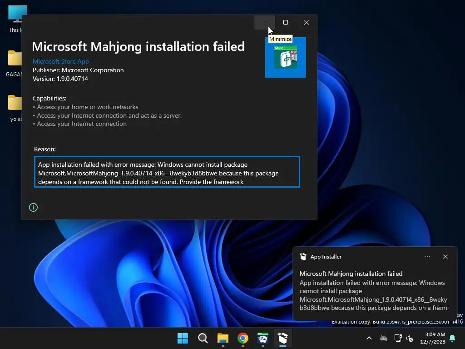Image resolution: width=465 pixels, height=349 pixels.
Task: Click the App Installer icon in the notification
Action: coord(303,257)
